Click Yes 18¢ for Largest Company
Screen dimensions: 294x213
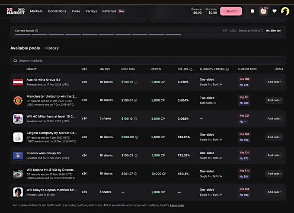(x=244, y=134)
